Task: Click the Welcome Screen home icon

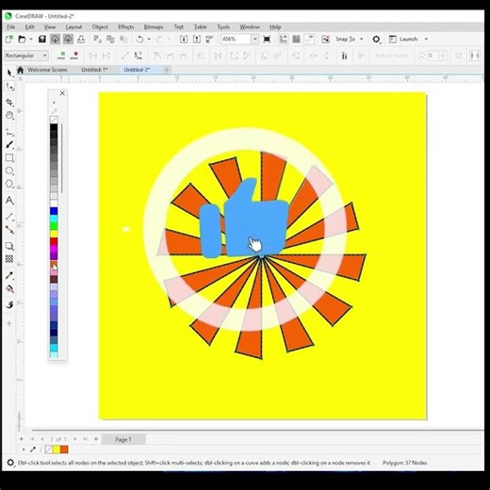Action: click(x=20, y=70)
